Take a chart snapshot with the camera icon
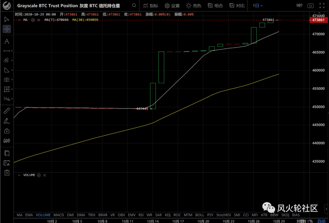 pos(310,6)
